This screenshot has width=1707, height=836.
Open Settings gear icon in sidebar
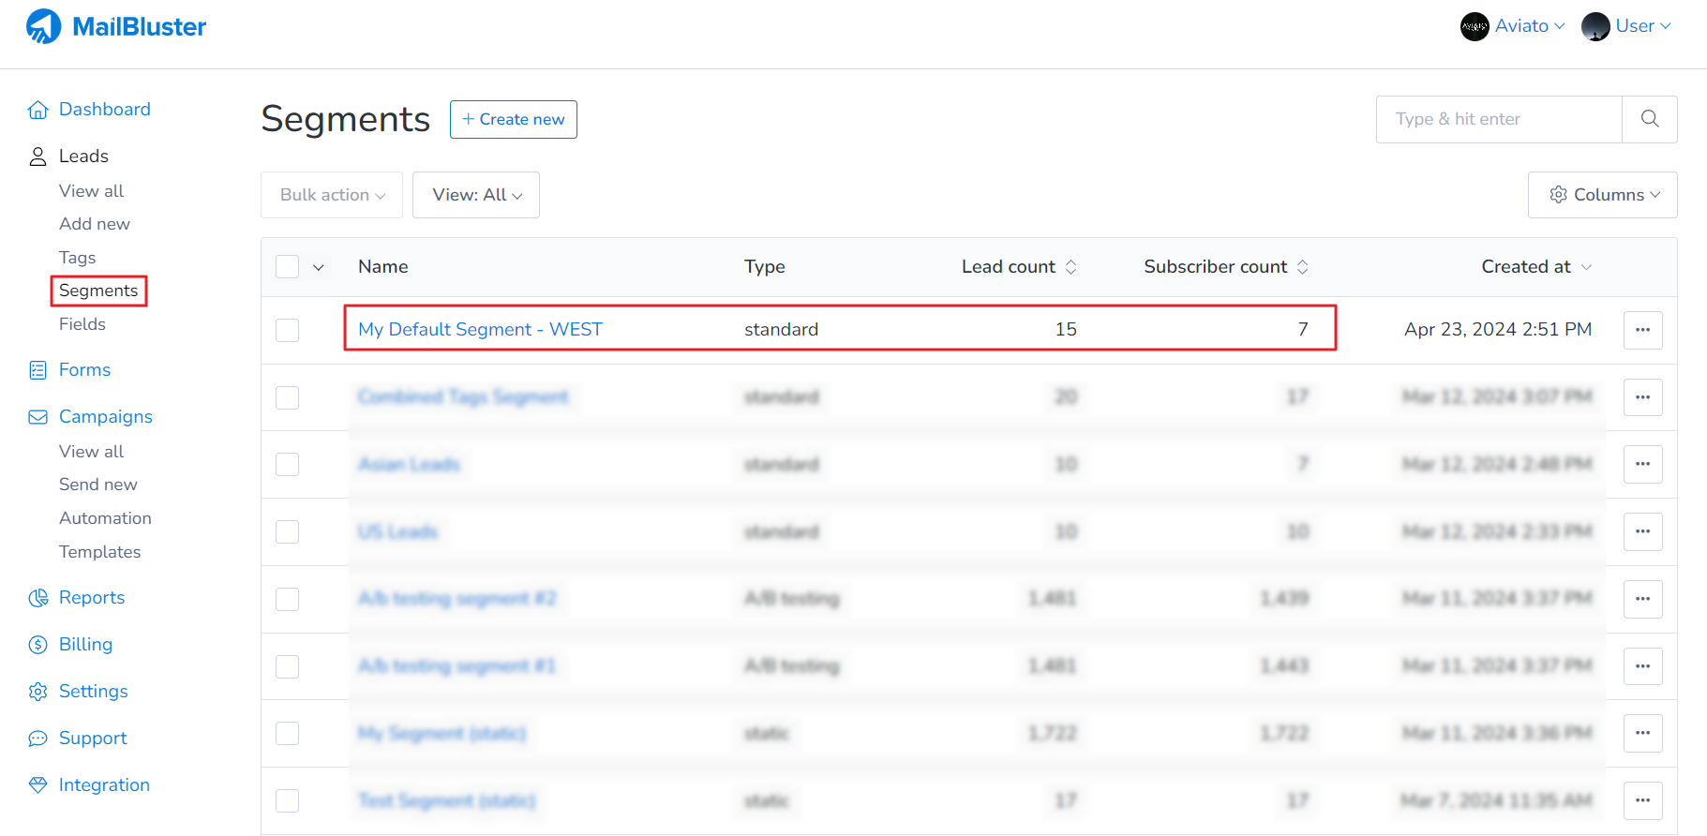37,692
